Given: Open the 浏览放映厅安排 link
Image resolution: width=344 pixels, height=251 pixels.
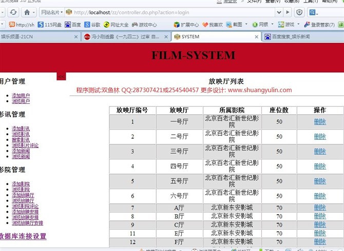Looking at the screenshot, I should [x=27, y=223].
